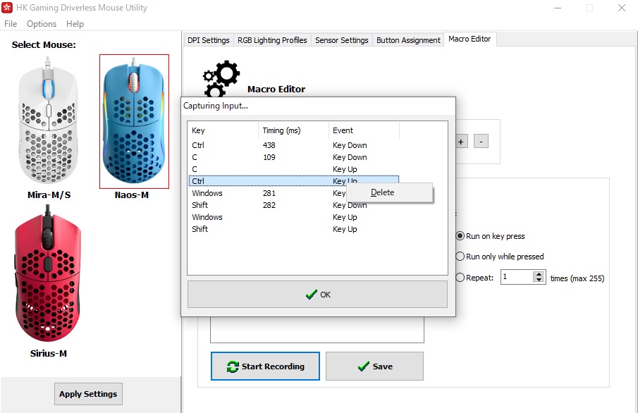Screen dimensions: 638x413
Task: Select the Shift Key Up row
Action: [x=294, y=228]
